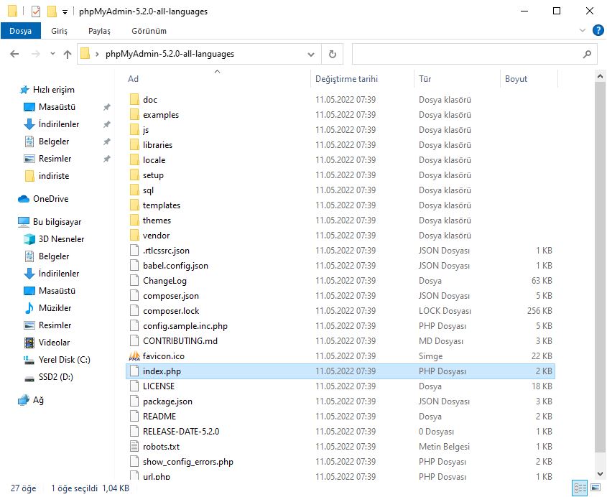Select Hızlı erişim in sidebar
The height and width of the screenshot is (497, 607).
pyautogui.click(x=53, y=90)
